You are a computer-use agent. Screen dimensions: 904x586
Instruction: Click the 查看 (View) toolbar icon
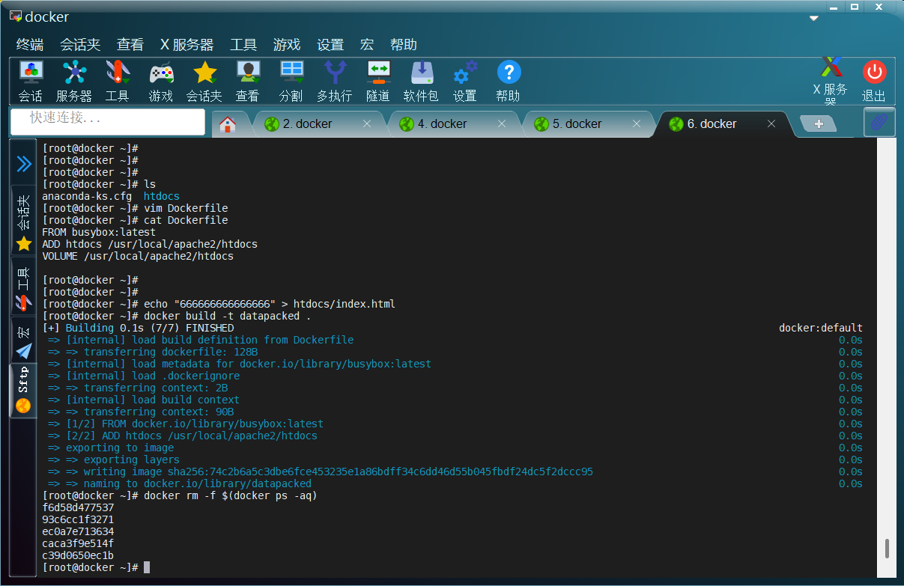[247, 81]
